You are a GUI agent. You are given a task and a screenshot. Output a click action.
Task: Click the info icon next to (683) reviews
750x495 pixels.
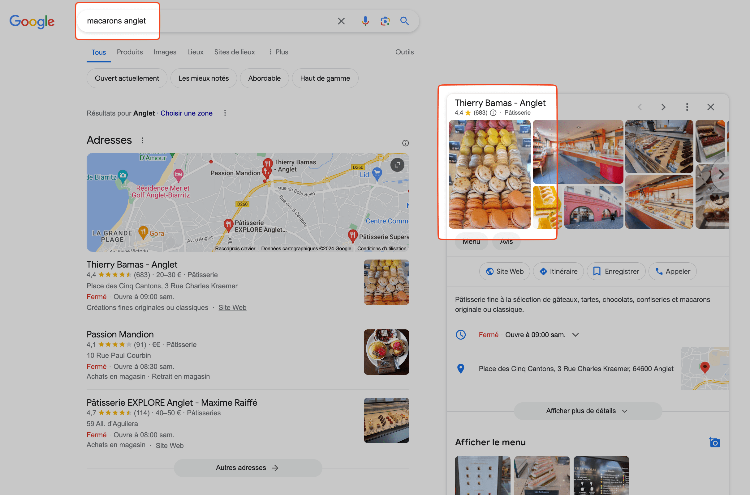tap(493, 113)
